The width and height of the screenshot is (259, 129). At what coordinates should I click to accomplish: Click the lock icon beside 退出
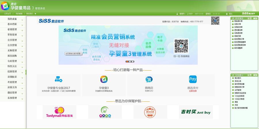[x=227, y=14]
